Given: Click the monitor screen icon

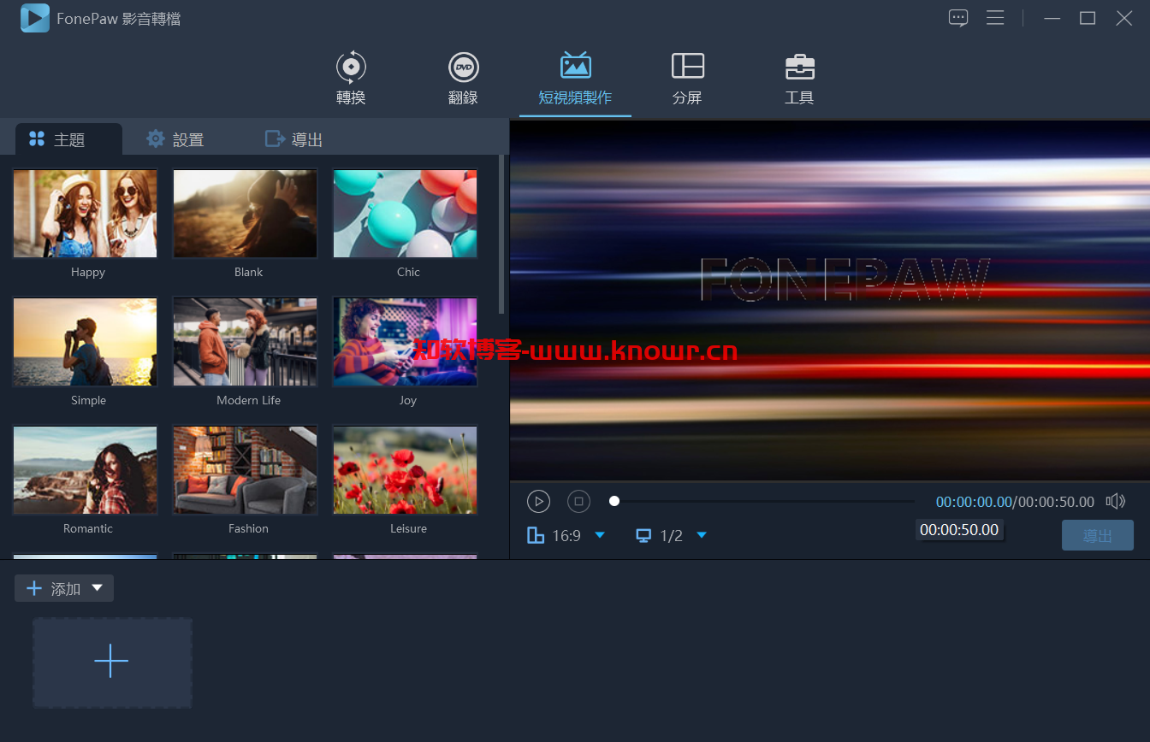Looking at the screenshot, I should (x=643, y=535).
